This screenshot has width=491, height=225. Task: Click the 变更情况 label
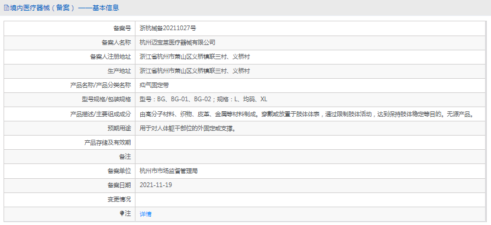(119, 200)
